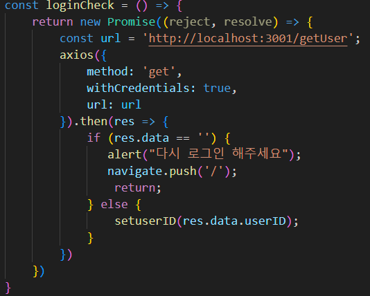Screen dimensions: 370x296
Task: Click navigate.push call
Action: tap(152, 172)
